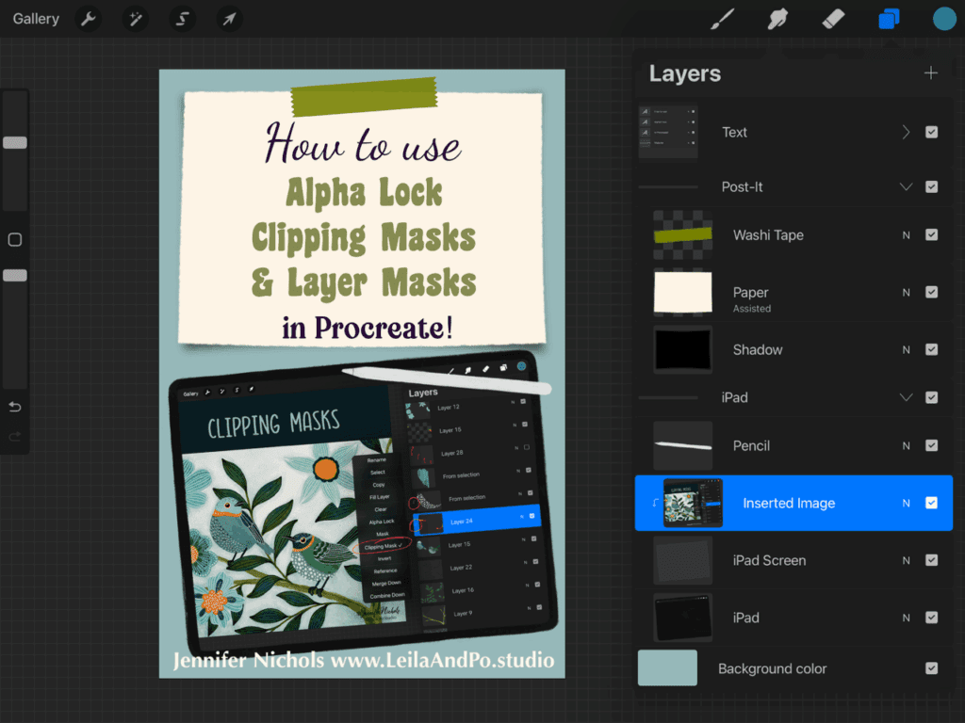
Task: Collapse the iPad group chevron
Action: (x=906, y=398)
